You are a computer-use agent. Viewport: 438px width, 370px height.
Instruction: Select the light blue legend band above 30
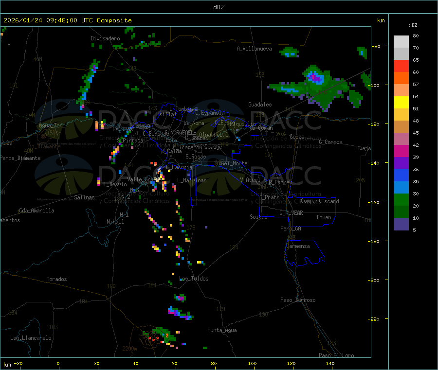(401, 188)
